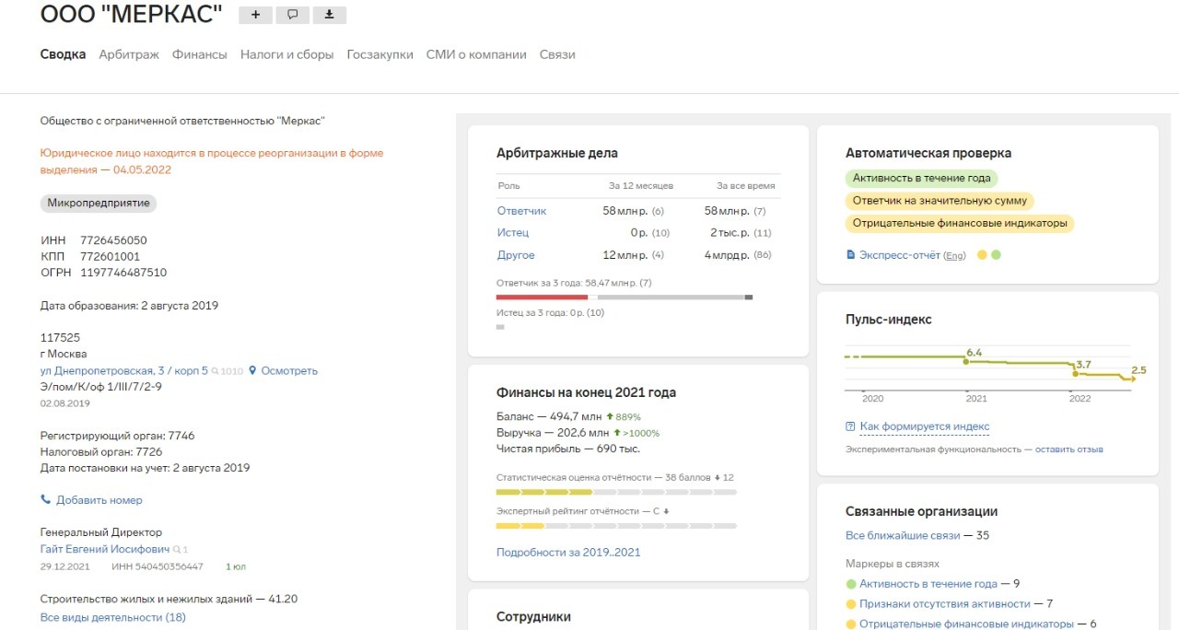The image size is (1179, 630).
Task: Click the Осмотреть link
Action: (289, 370)
